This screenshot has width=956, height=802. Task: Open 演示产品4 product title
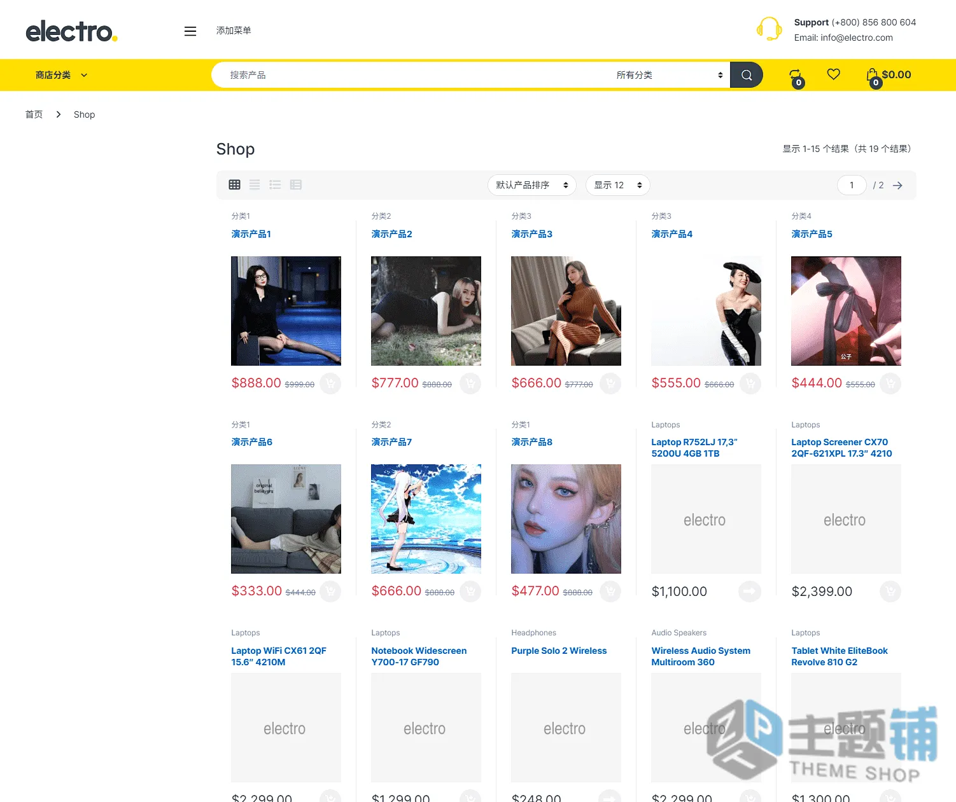coord(672,234)
